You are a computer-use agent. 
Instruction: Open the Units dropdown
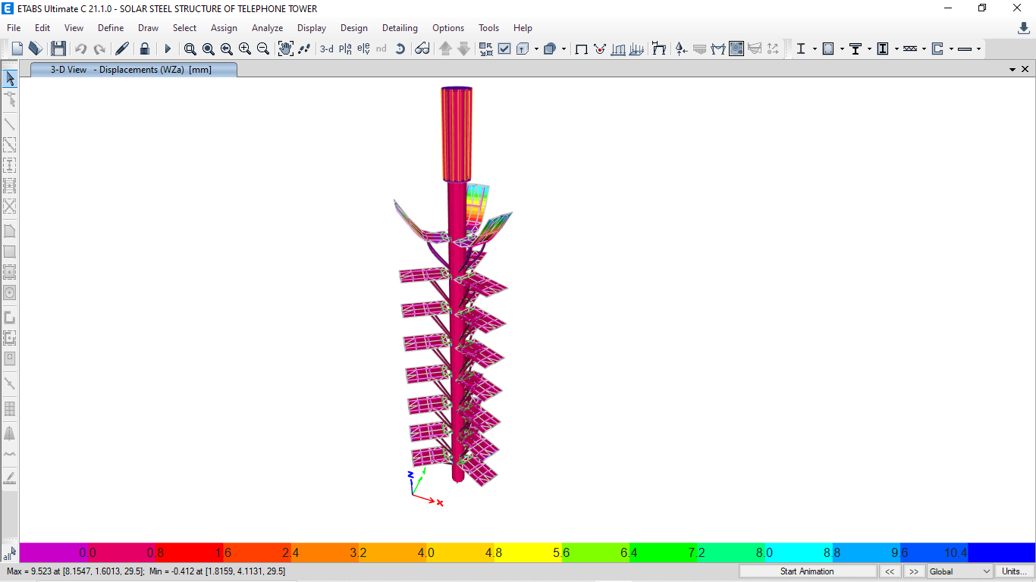click(x=1015, y=571)
